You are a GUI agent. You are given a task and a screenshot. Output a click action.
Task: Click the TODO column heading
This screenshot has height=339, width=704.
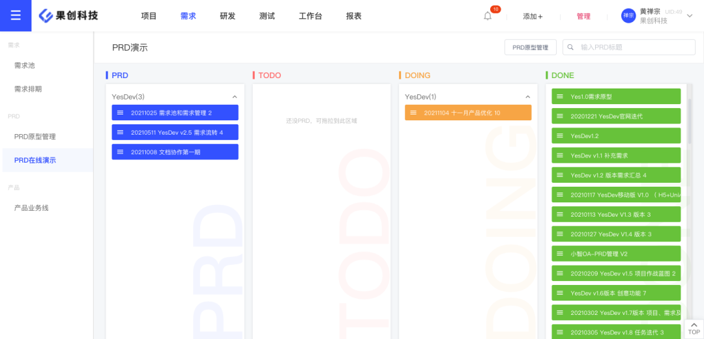point(269,75)
